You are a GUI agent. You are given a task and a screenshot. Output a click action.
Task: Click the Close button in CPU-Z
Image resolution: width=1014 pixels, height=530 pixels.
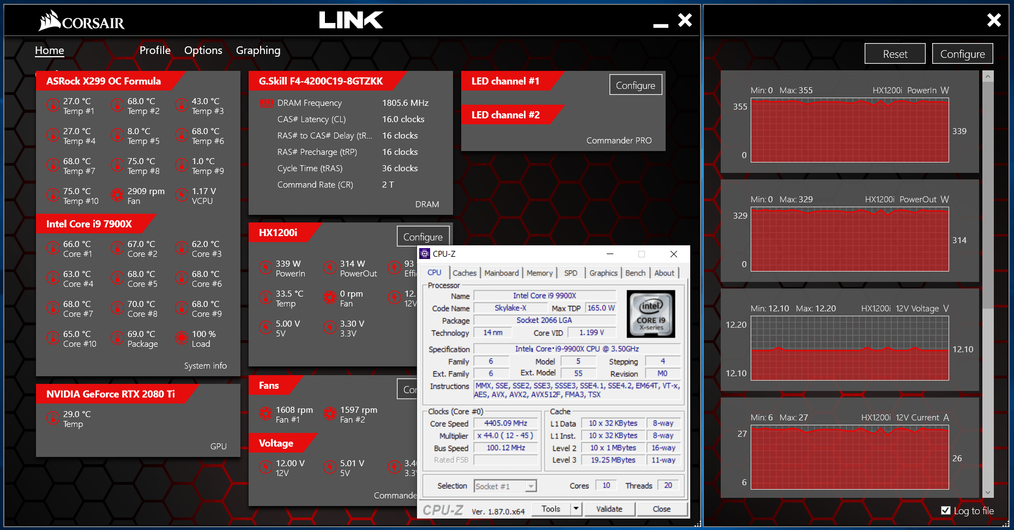tap(662, 509)
